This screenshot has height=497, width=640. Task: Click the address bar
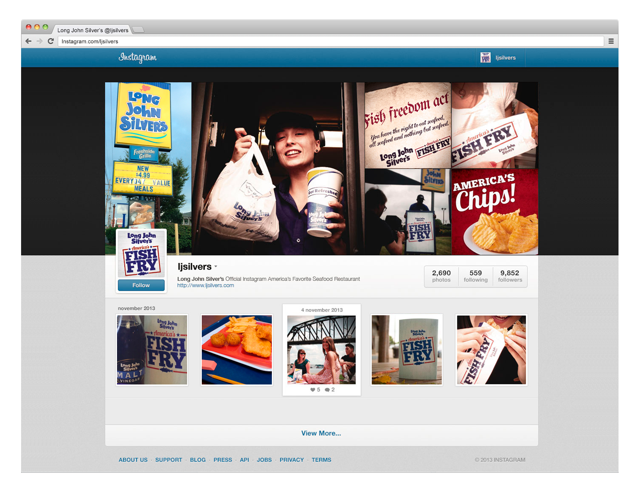tap(330, 41)
